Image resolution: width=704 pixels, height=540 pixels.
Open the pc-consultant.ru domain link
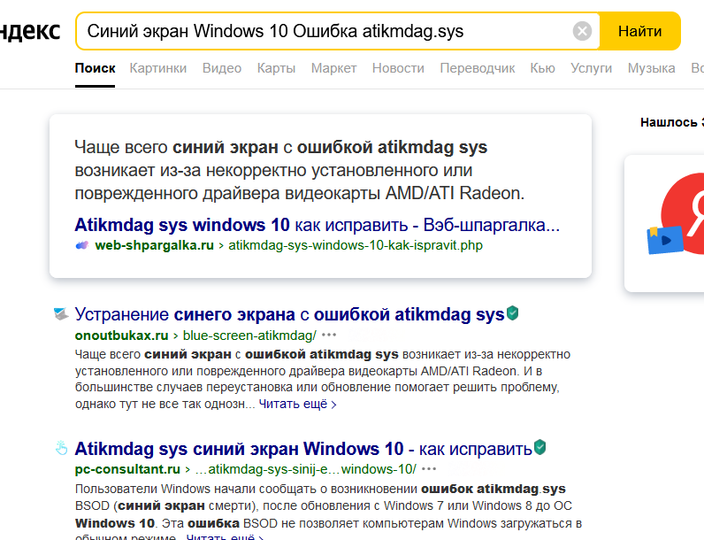point(127,469)
